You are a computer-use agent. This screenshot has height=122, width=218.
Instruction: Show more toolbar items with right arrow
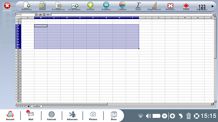[213, 6]
